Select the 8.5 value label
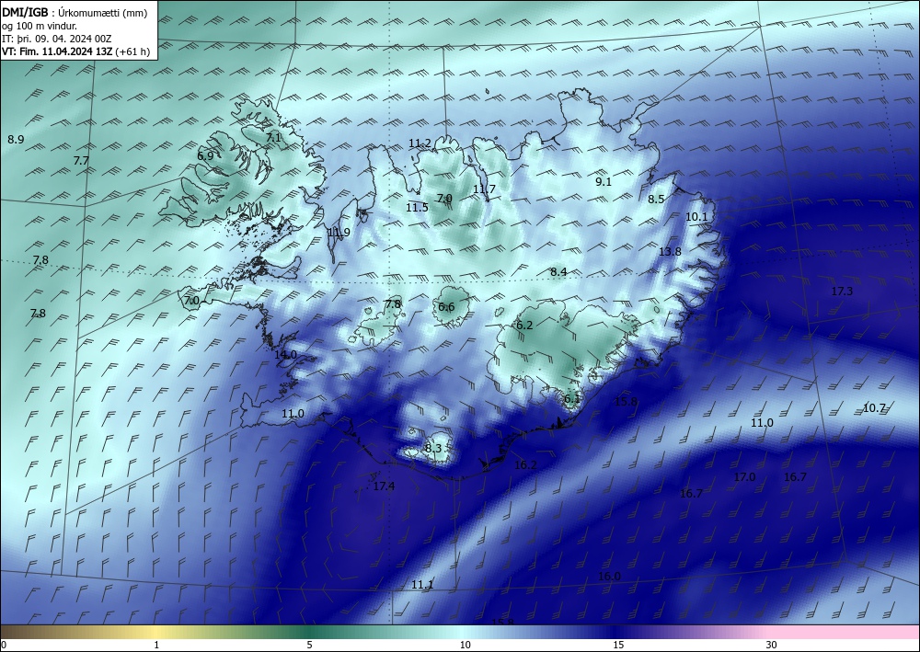Viewport: 920px width, 652px height. 656,200
